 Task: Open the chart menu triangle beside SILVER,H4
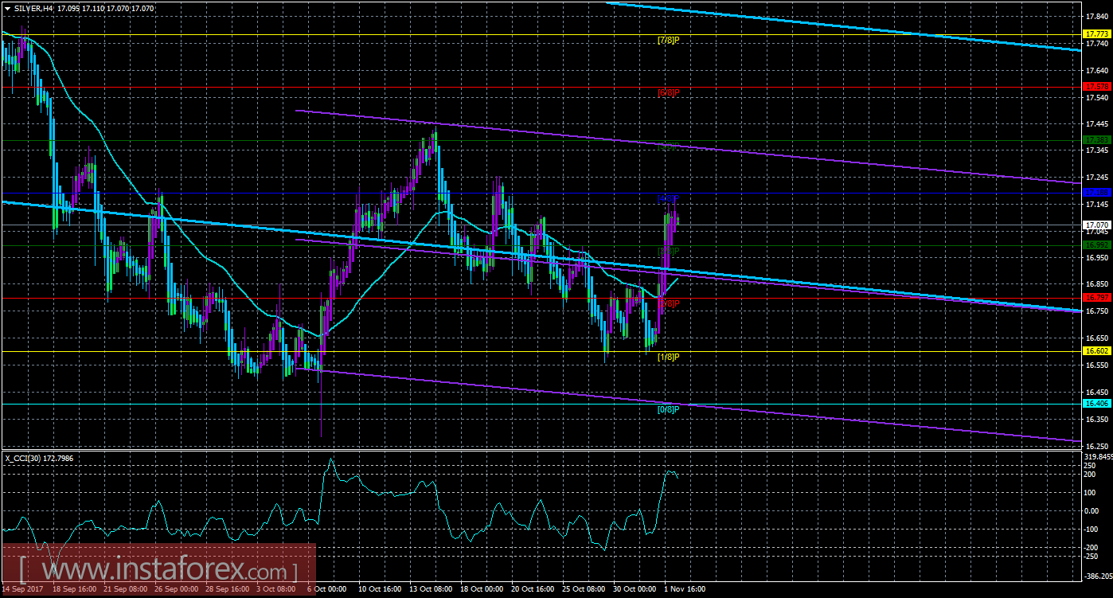[x=7, y=8]
